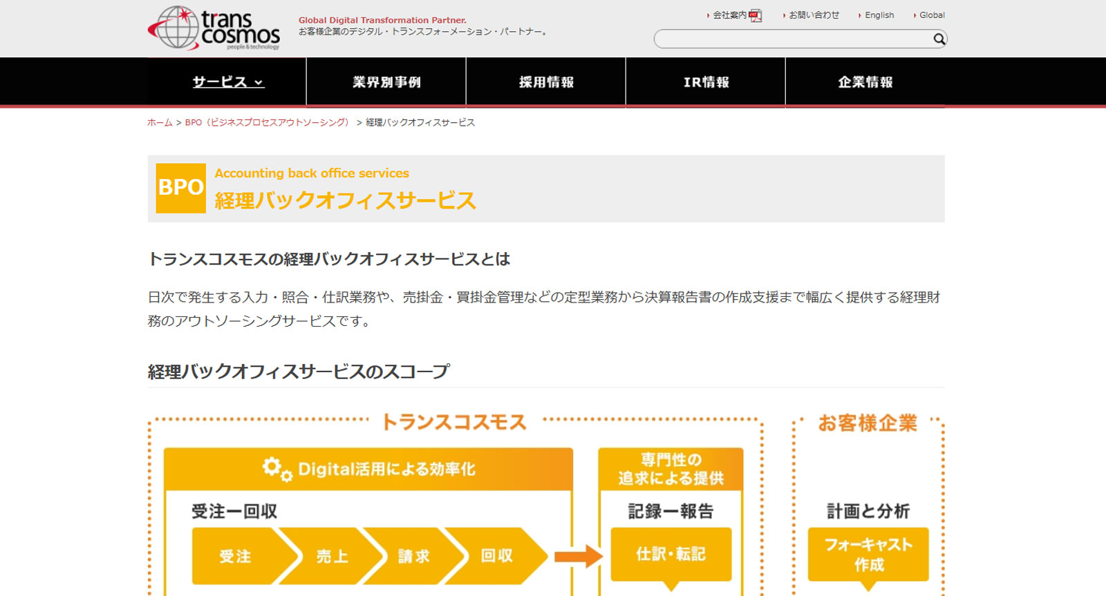Click the PDF icon beside 会社案内
The image size is (1106, 596).
tap(755, 15)
